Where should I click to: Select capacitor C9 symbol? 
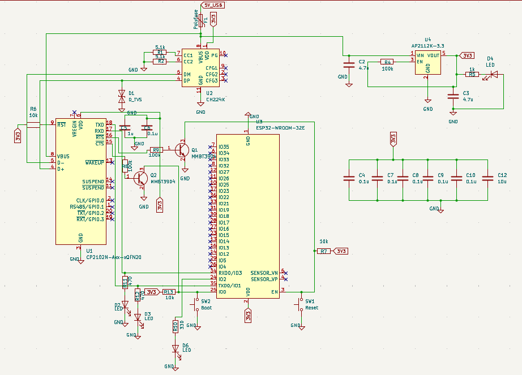[428, 179]
